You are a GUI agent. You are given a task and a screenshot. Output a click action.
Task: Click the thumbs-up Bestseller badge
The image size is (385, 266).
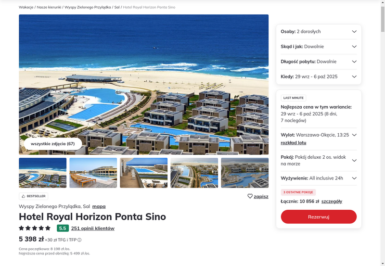pos(33,196)
